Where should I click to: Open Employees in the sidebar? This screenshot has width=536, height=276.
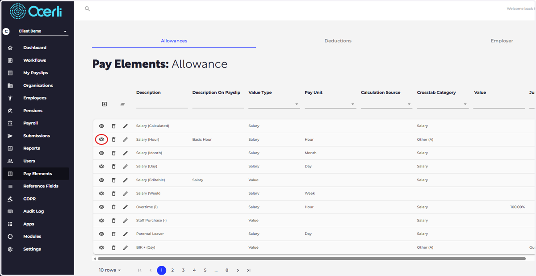tap(35, 98)
